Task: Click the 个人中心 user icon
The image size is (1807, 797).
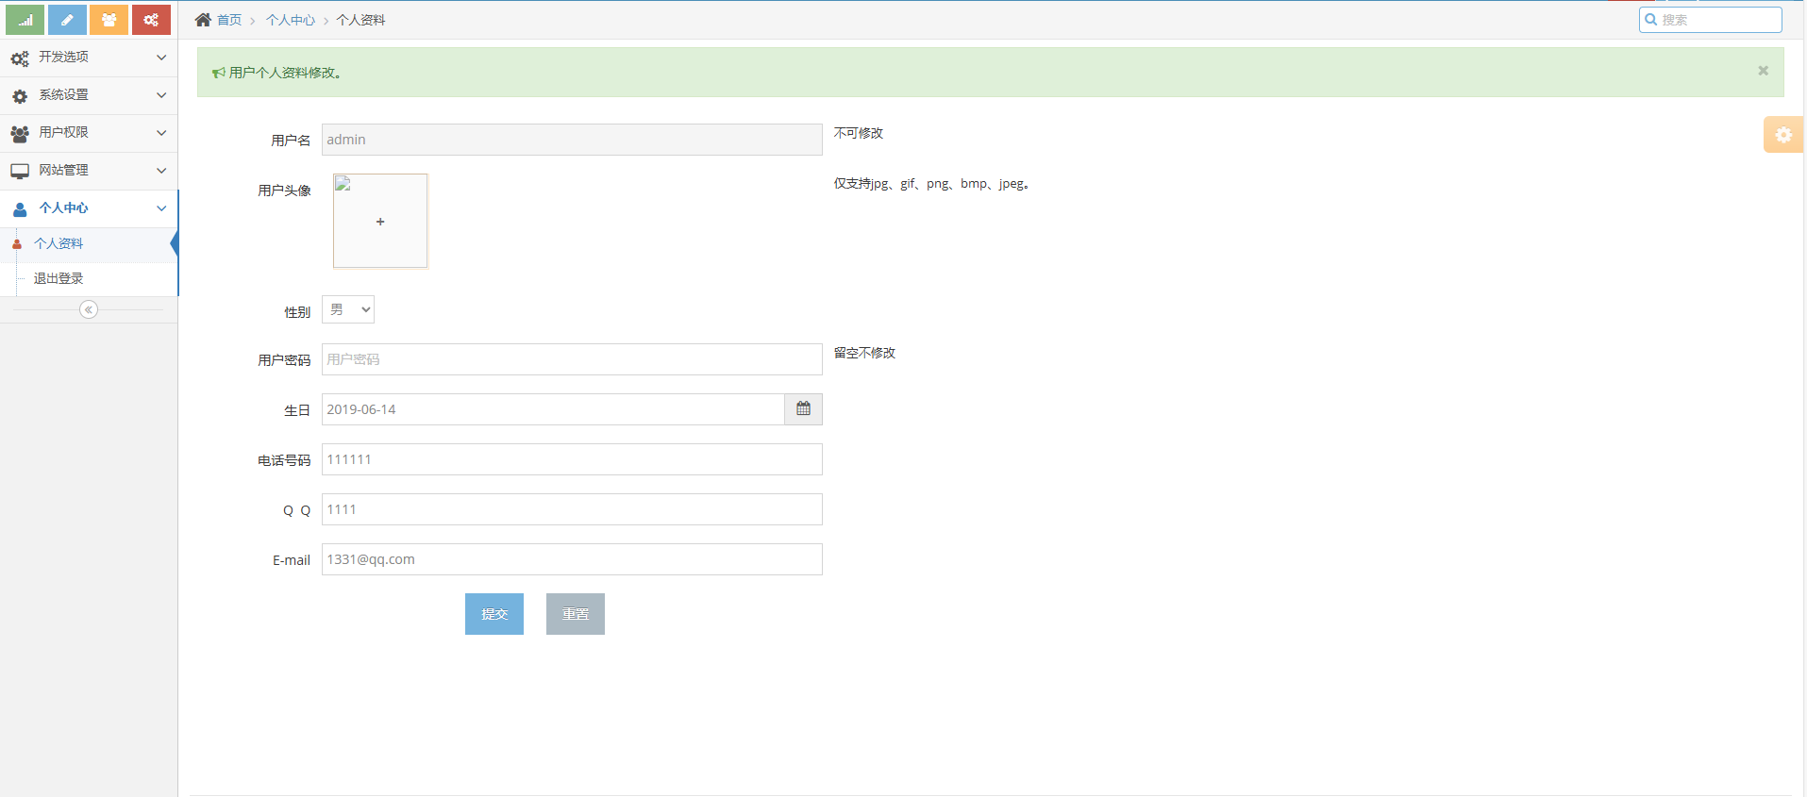Action: (x=20, y=209)
